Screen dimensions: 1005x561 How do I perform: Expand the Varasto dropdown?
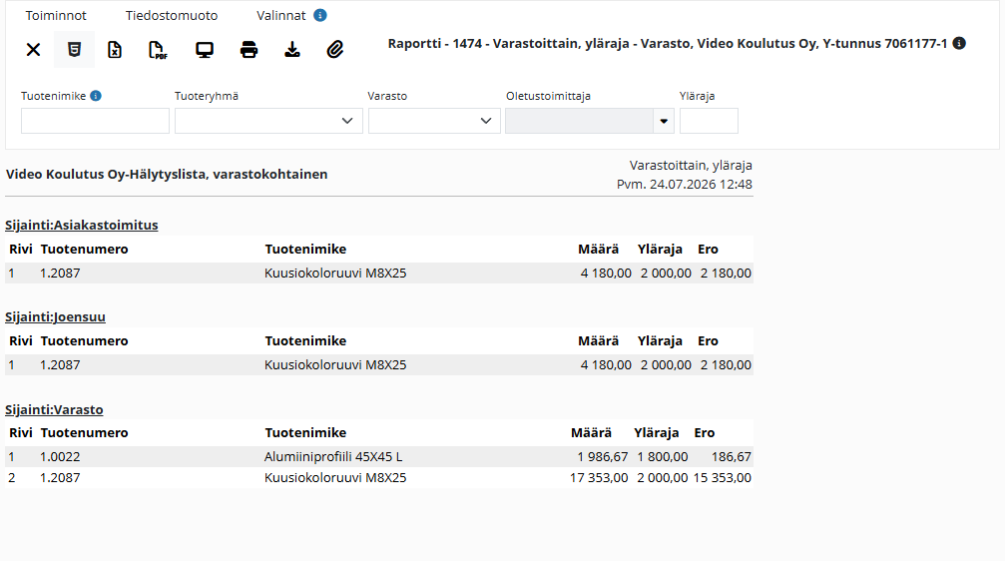tap(434, 121)
